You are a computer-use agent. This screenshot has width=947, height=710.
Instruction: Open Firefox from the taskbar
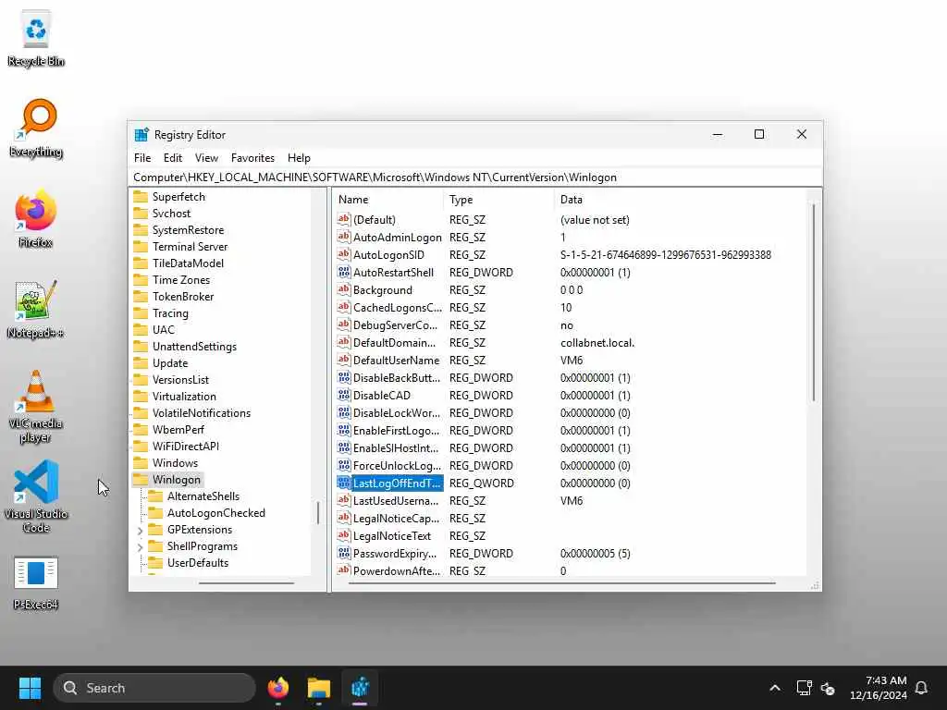pos(277,688)
